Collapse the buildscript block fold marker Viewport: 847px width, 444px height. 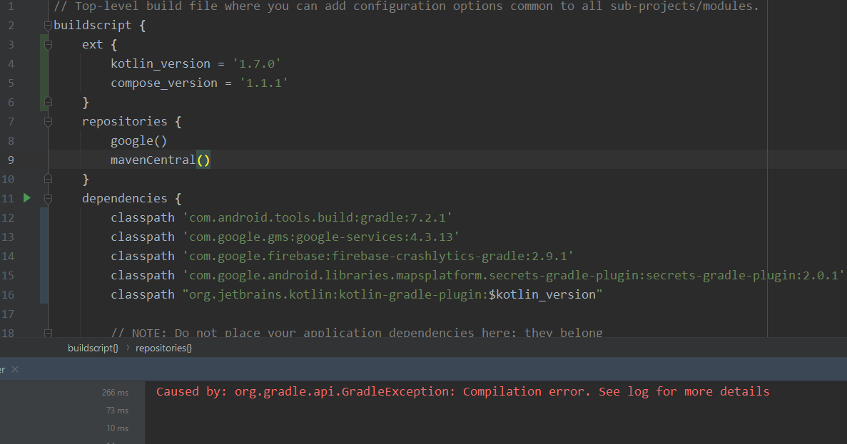(x=48, y=26)
